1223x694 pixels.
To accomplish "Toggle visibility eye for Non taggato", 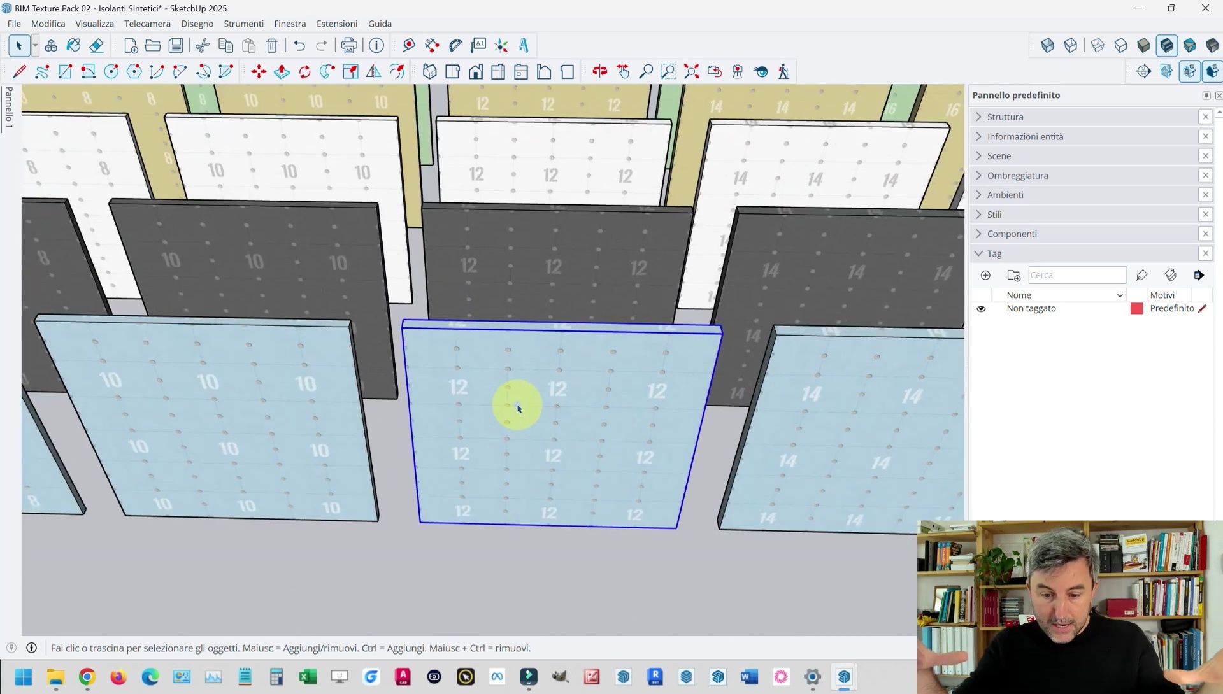I will point(981,309).
